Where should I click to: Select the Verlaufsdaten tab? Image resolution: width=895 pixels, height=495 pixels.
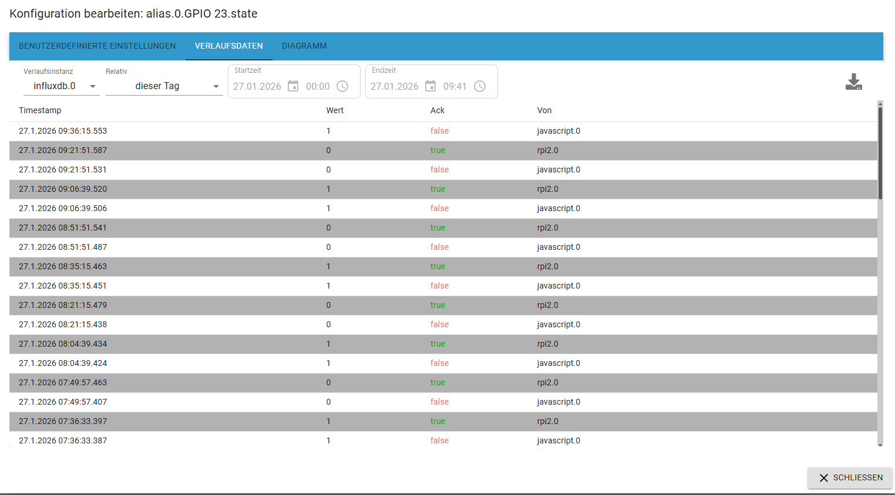point(229,46)
